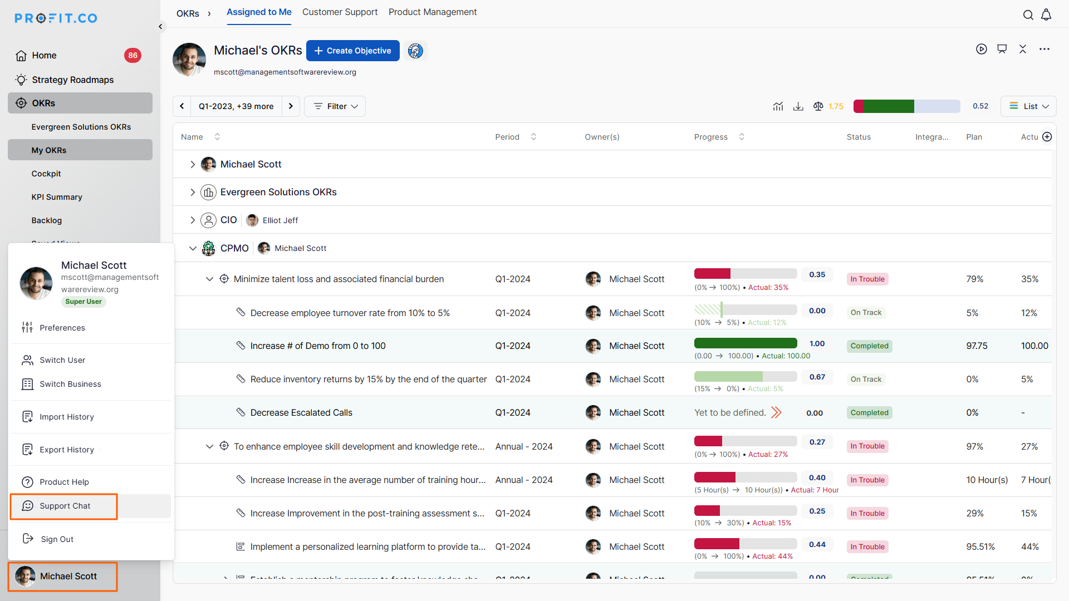Collapse the left sidebar arrow
1069x601 pixels.
(160, 26)
